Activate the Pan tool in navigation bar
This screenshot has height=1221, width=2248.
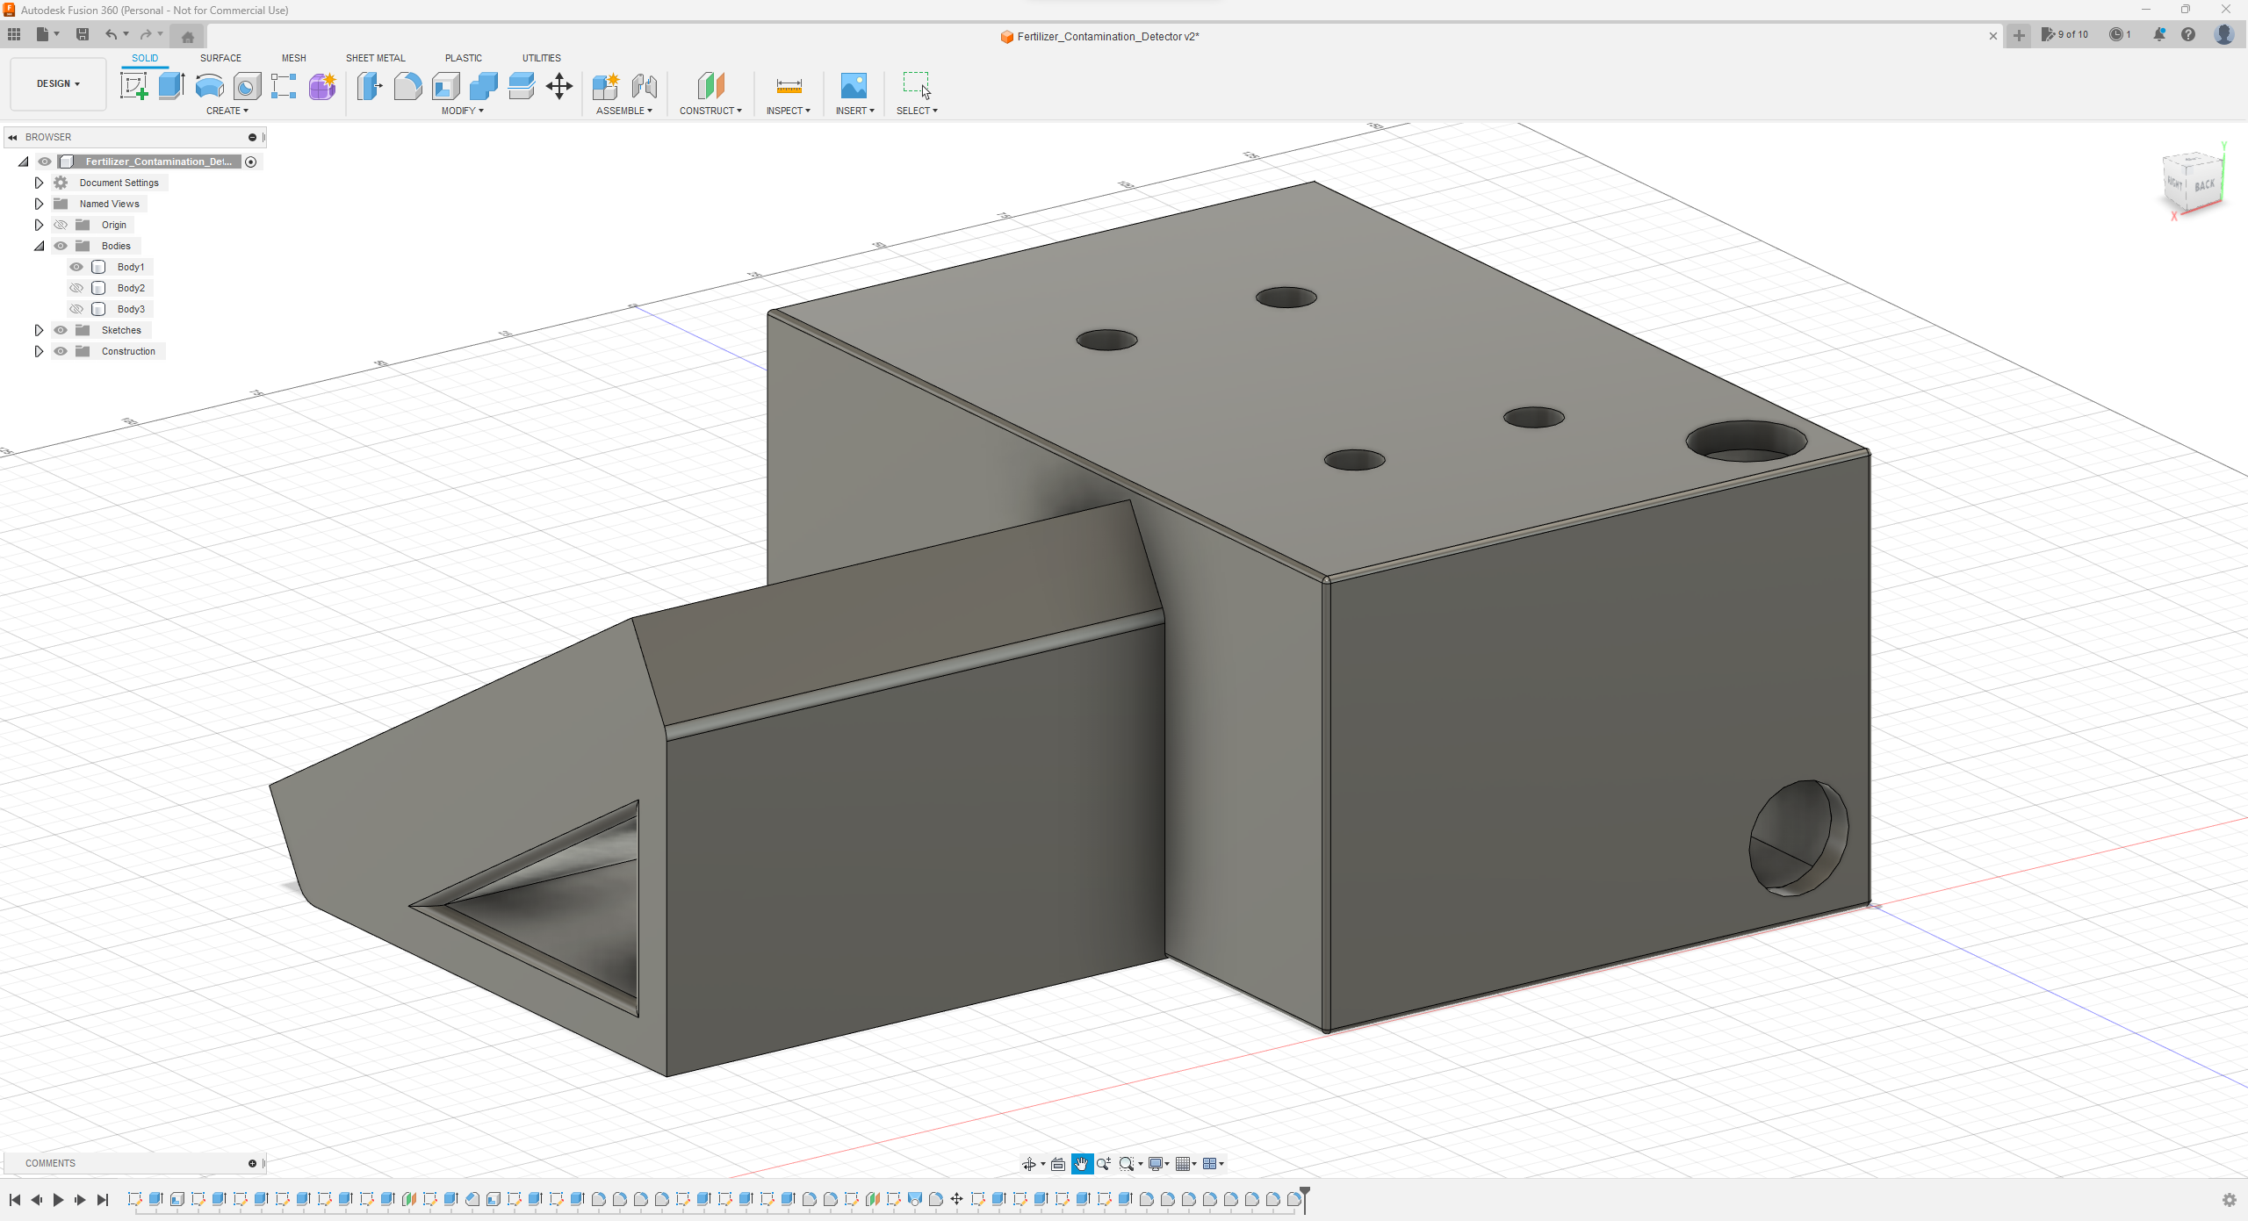(1081, 1163)
